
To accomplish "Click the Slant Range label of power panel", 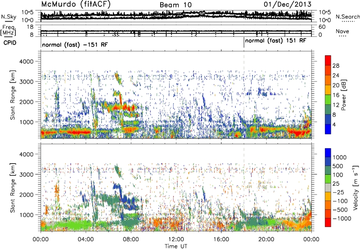I will coord(13,95).
